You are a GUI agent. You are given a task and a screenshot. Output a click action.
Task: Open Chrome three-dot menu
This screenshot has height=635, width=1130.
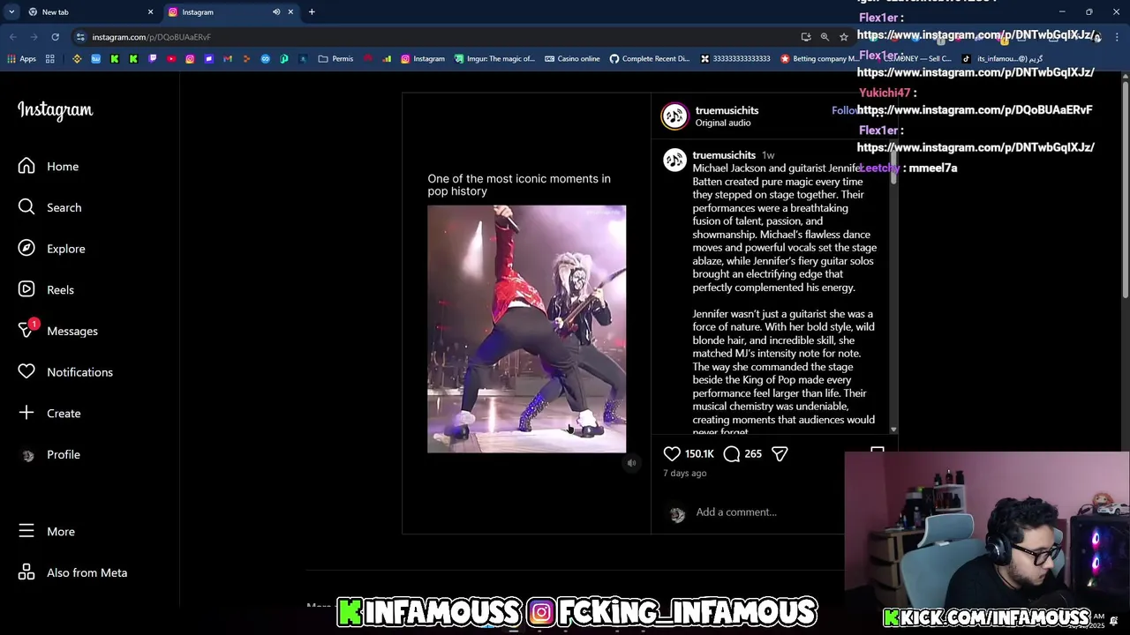click(x=1117, y=37)
